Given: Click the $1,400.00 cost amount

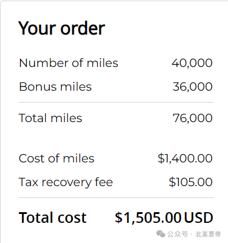Looking at the screenshot, I should 185,158.
